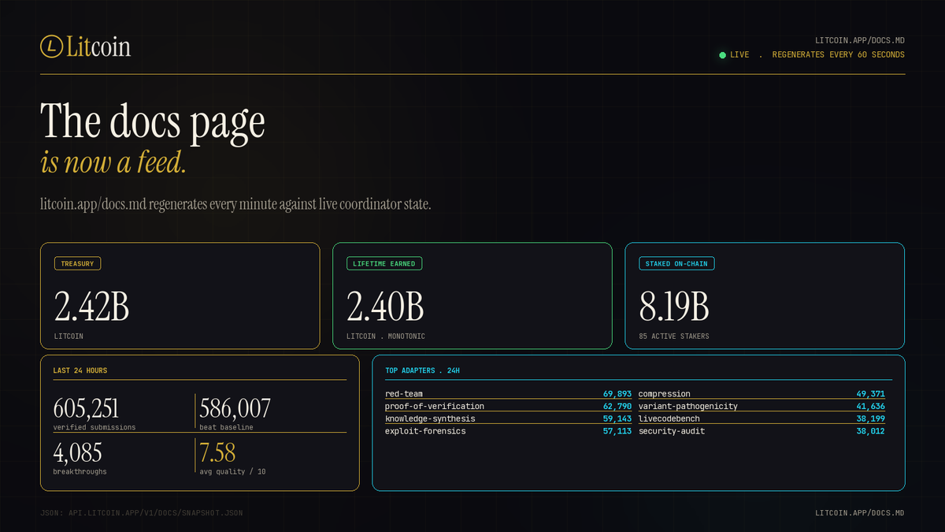Click the 7.58 avg quality figure
This screenshot has height=532, width=945.
(217, 452)
